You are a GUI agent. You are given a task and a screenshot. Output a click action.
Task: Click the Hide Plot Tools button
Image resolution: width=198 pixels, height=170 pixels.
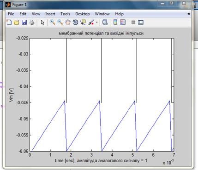pyautogui.click(x=133, y=23)
